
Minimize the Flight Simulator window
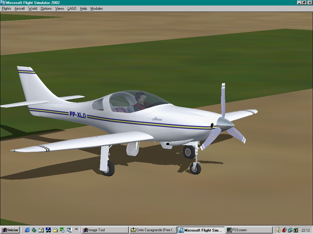pos(299,2)
